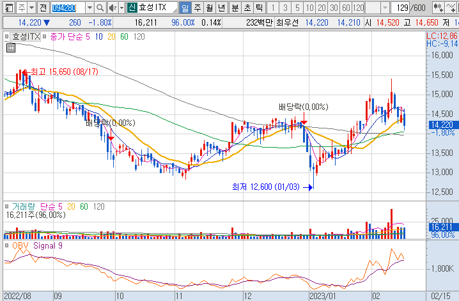
Task: Click the square marker before 종가 단순
Action: tap(45, 36)
